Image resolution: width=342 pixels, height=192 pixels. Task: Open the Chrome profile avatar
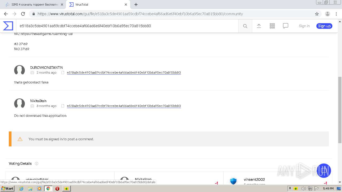pos(328,14)
